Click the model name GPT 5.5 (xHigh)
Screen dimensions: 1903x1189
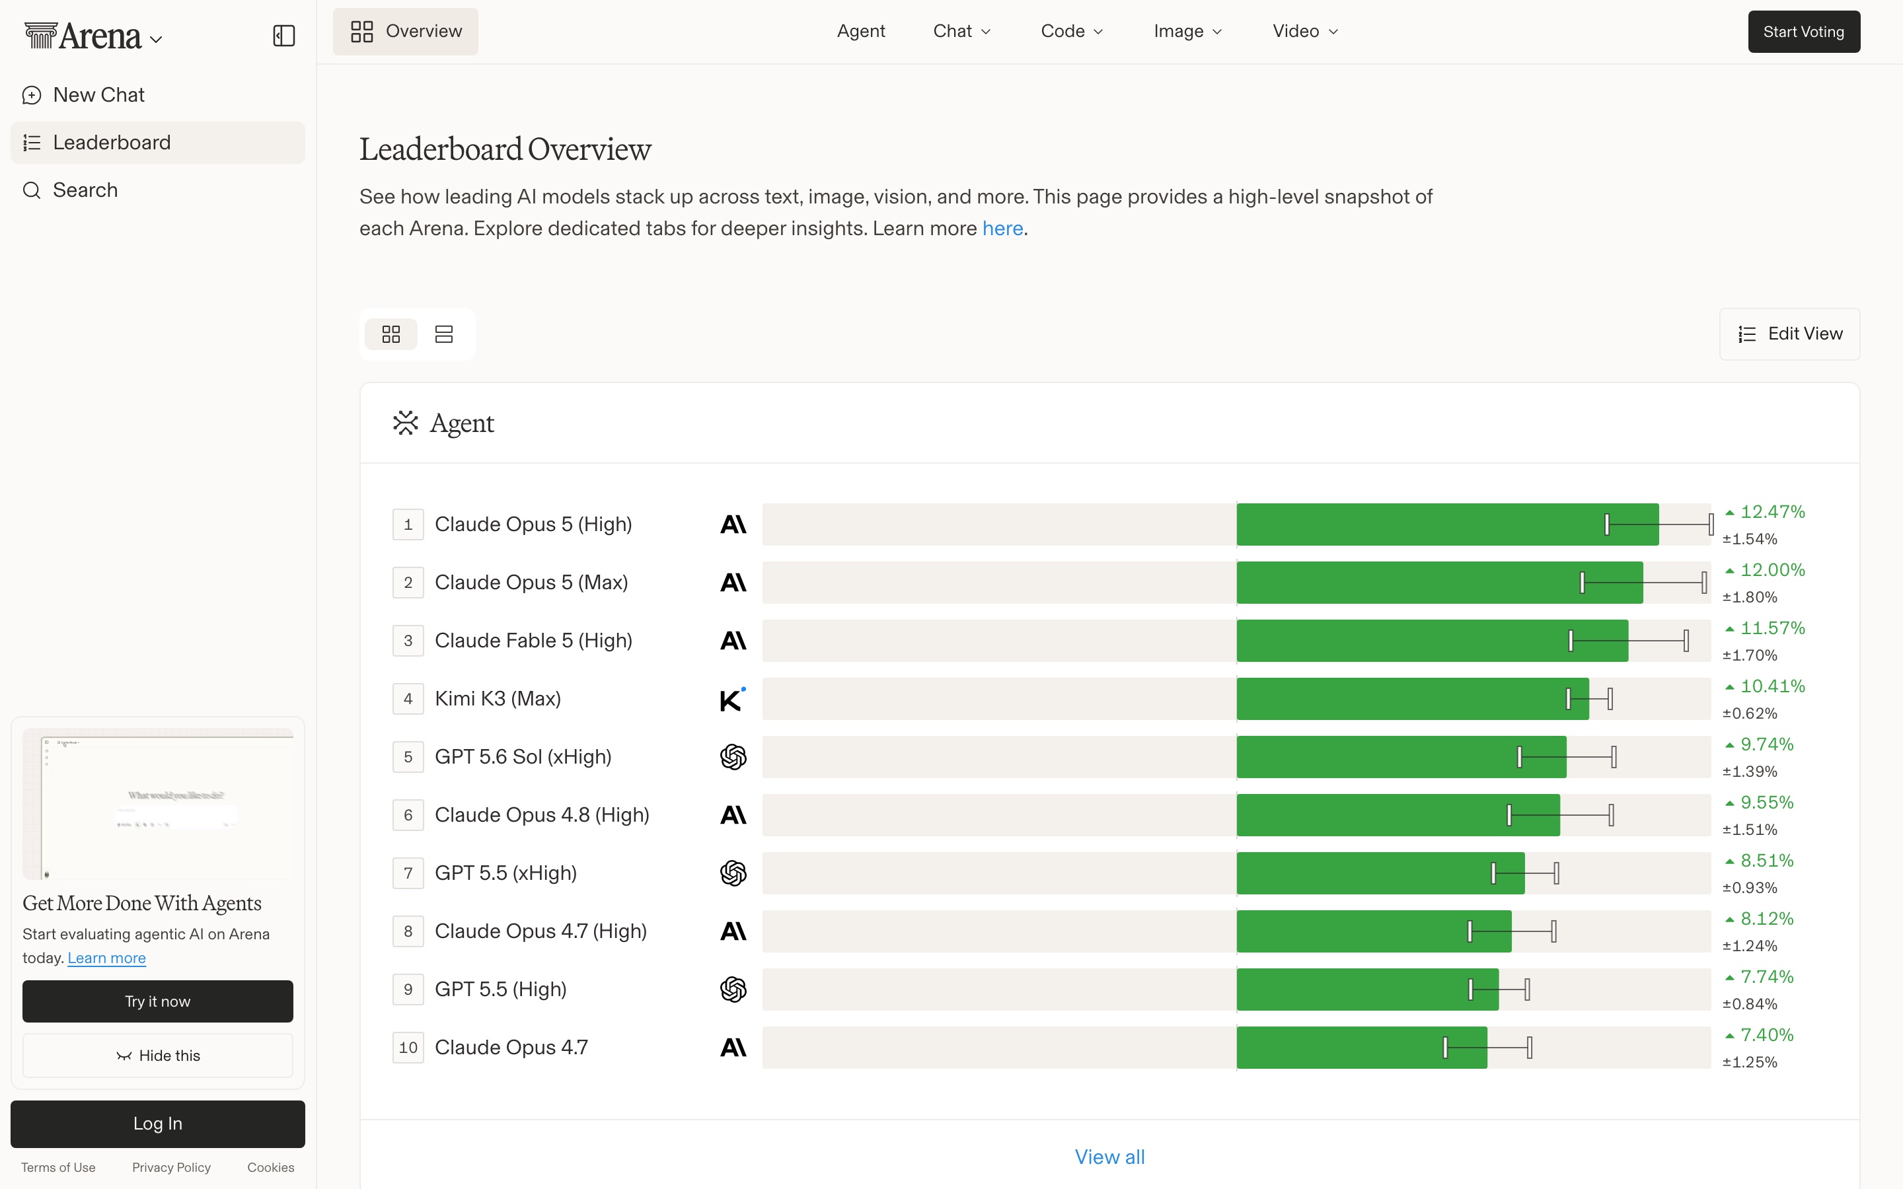pyautogui.click(x=505, y=874)
